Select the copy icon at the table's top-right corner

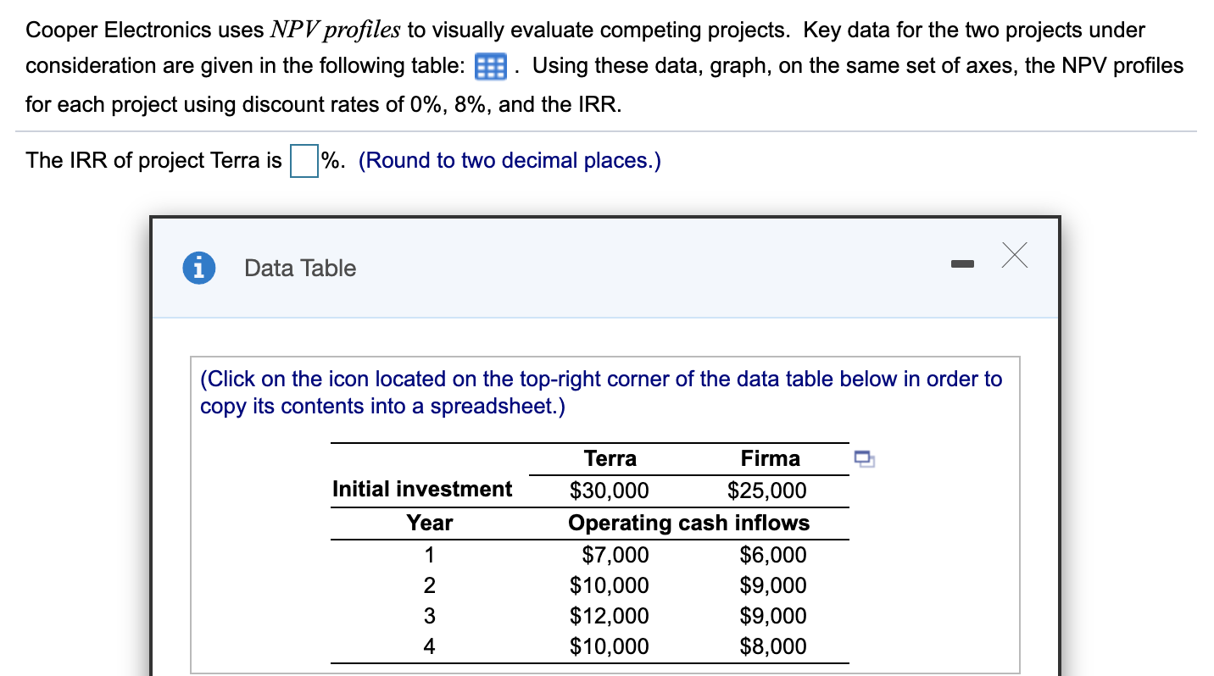tap(864, 458)
